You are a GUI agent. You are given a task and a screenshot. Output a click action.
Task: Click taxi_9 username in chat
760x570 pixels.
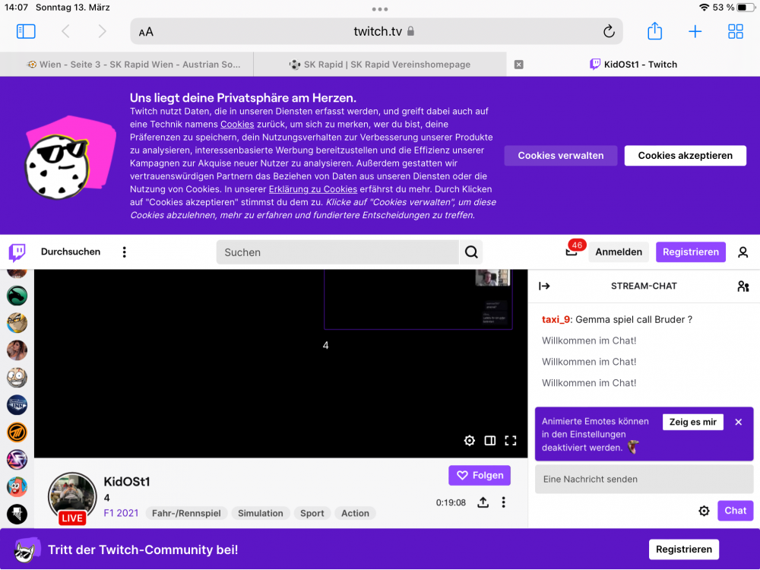(556, 319)
